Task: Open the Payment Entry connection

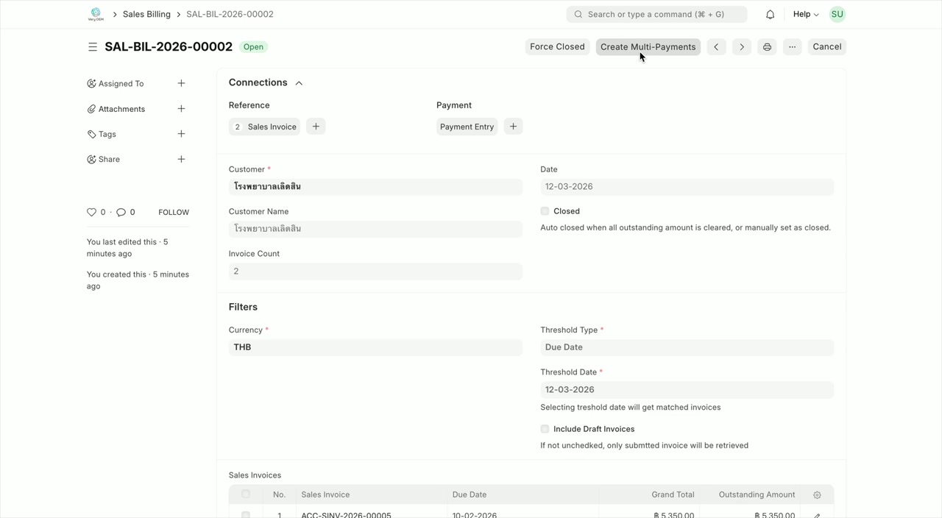Action: (467, 126)
